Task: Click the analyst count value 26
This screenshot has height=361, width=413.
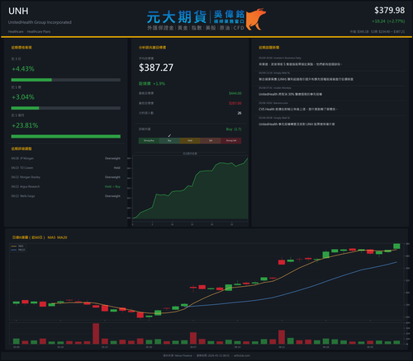Action: [x=240, y=113]
